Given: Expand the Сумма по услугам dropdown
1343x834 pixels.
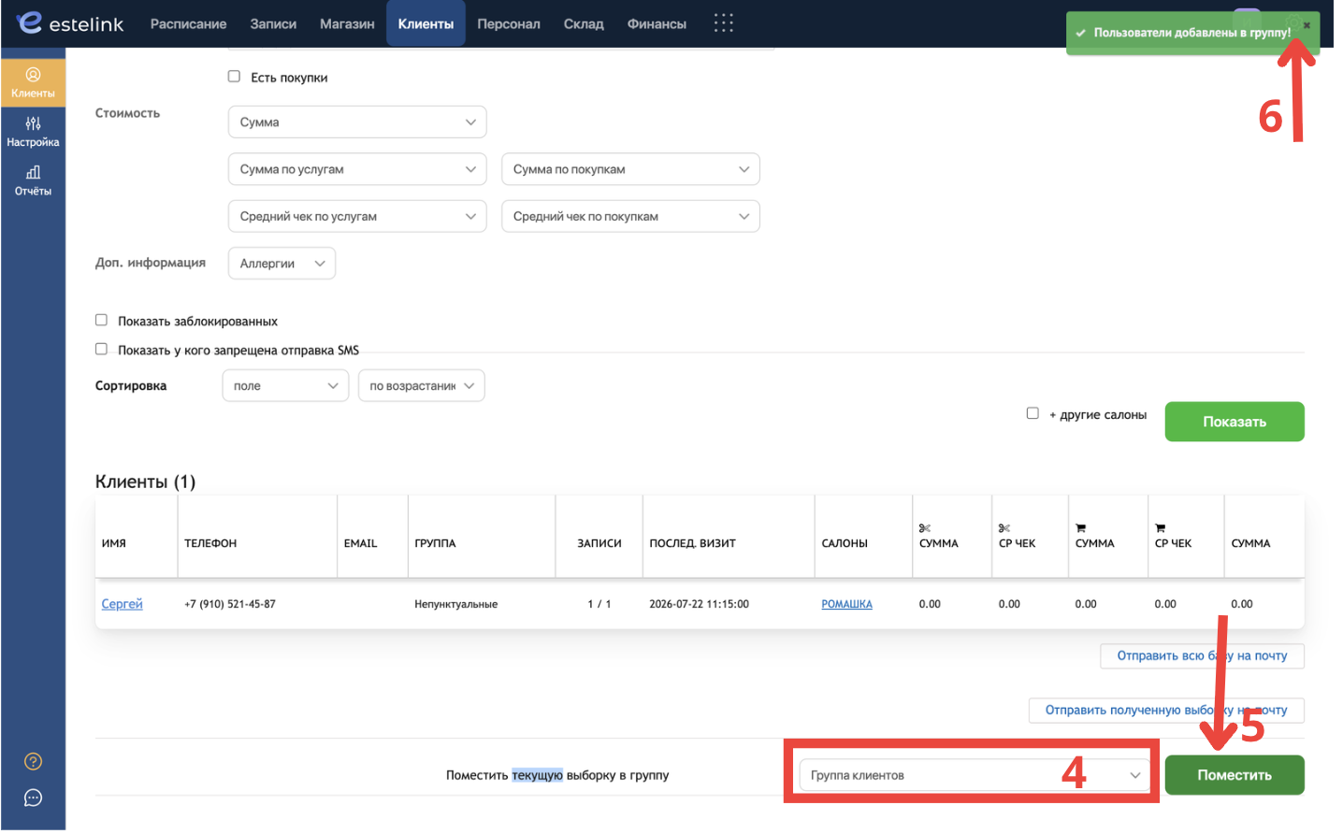Looking at the screenshot, I should click(357, 169).
